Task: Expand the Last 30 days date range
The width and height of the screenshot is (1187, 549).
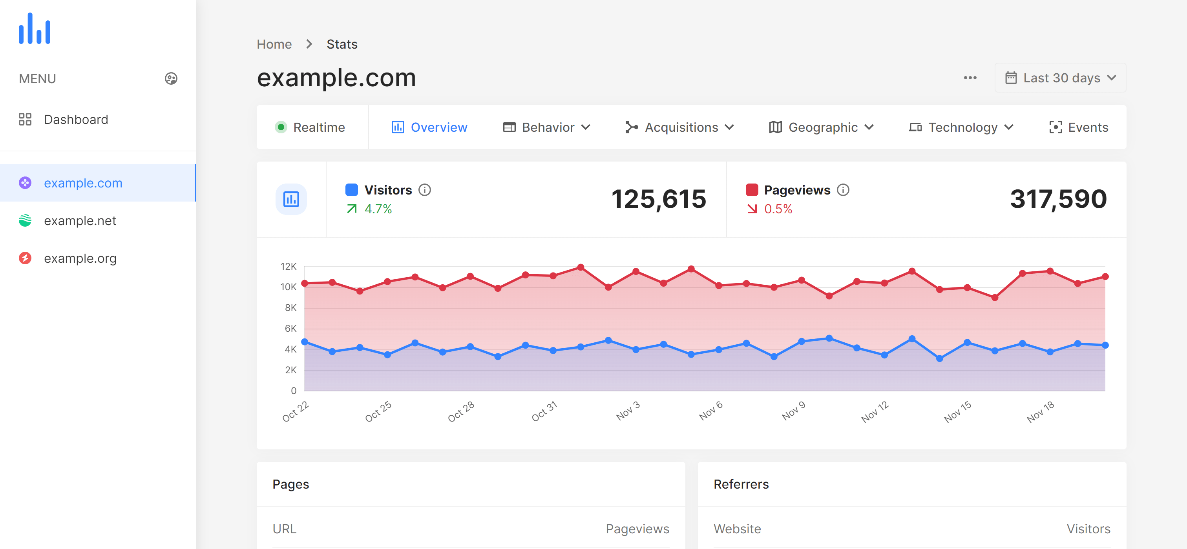Action: (x=1059, y=78)
